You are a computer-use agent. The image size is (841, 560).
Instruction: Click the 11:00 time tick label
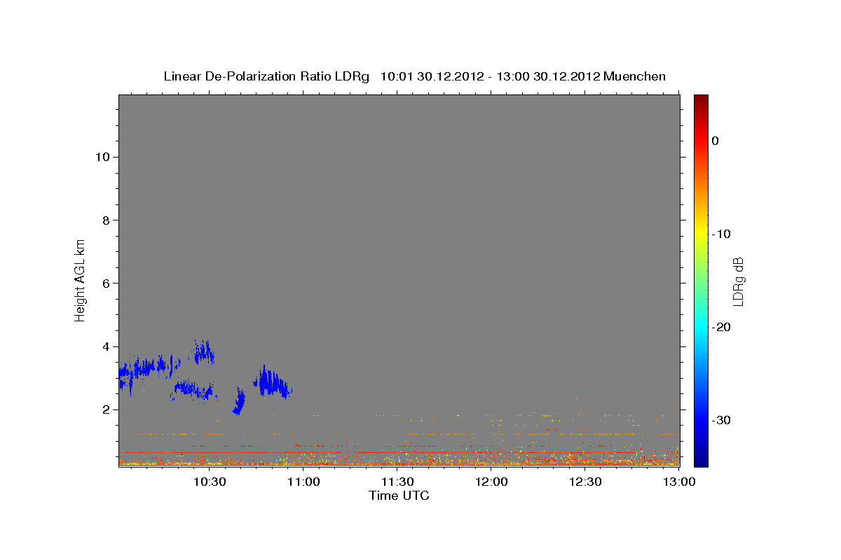[304, 482]
